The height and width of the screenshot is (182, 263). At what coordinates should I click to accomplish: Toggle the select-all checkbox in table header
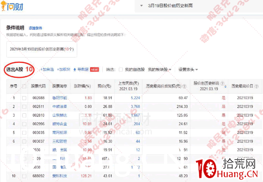(x=24, y=86)
